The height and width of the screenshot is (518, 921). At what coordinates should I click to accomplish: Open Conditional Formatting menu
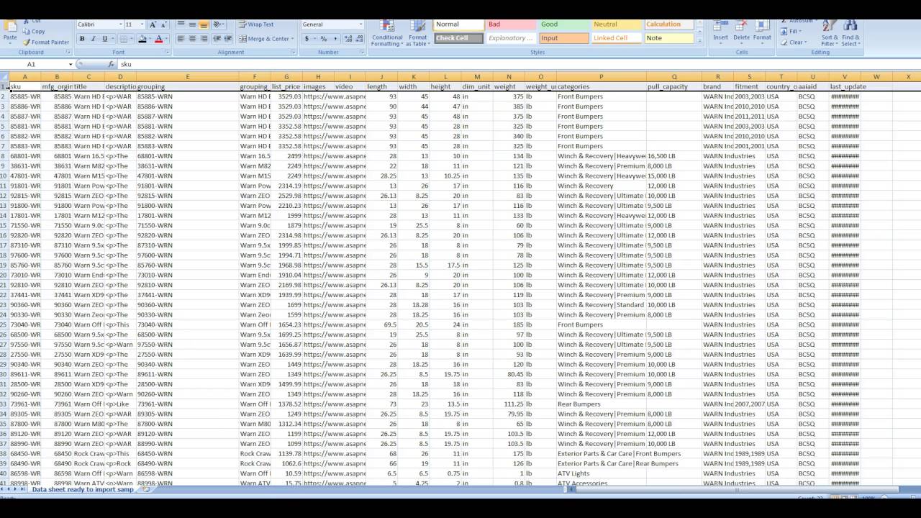pos(387,34)
